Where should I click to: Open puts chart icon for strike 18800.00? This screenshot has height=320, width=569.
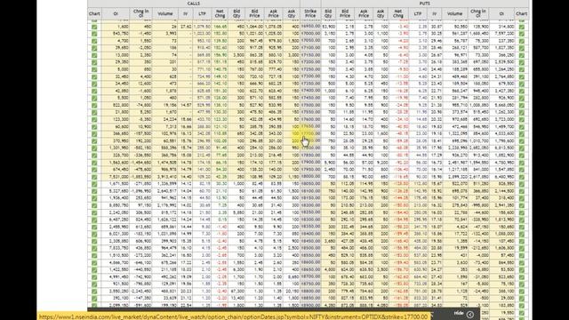coord(522,291)
